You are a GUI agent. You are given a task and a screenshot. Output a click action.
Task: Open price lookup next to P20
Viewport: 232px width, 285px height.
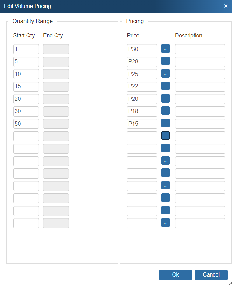click(165, 99)
